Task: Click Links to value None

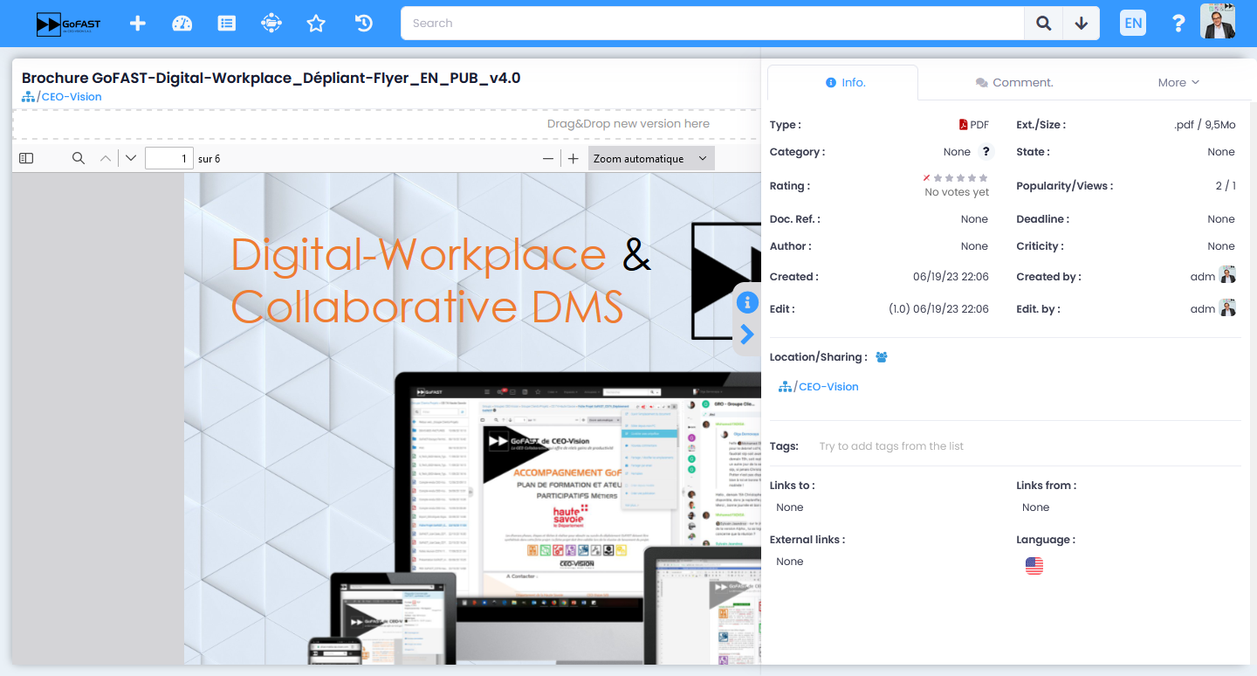Action: 790,507
